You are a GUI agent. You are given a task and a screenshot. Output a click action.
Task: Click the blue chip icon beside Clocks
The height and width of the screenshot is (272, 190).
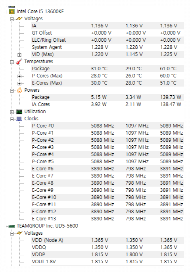point(19,119)
